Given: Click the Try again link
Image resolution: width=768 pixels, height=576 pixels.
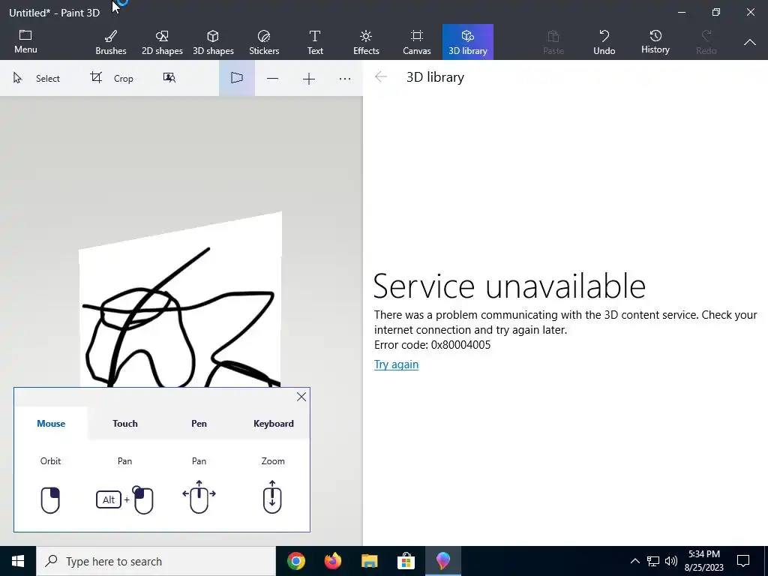Looking at the screenshot, I should coord(396,364).
